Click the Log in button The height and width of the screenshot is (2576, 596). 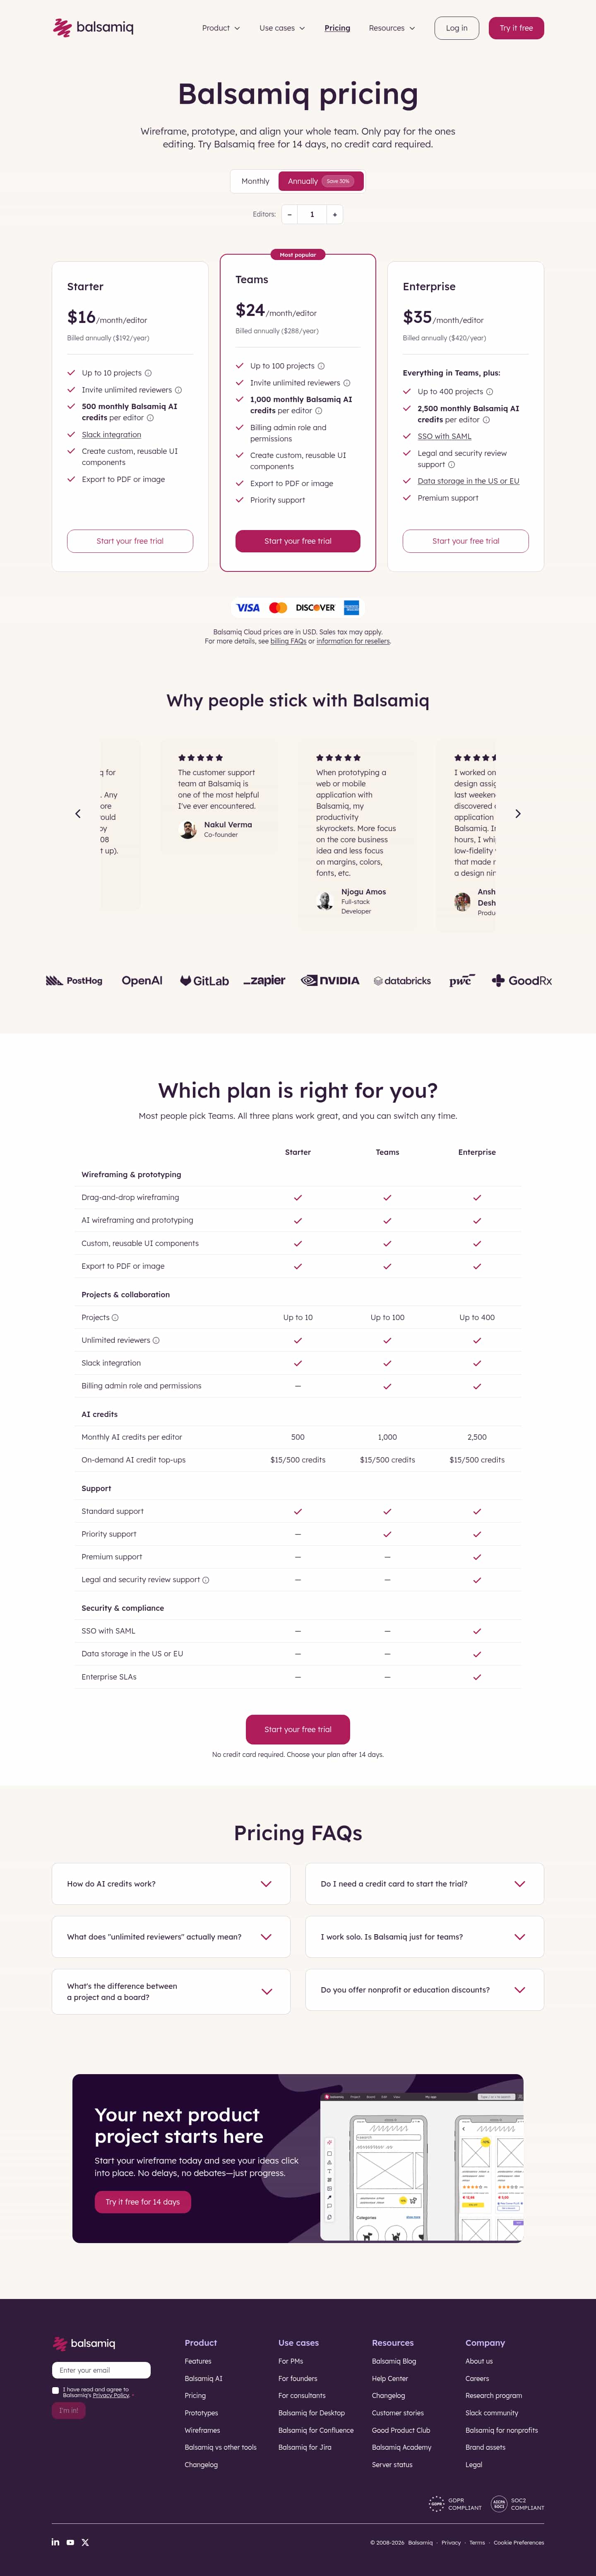click(x=457, y=28)
